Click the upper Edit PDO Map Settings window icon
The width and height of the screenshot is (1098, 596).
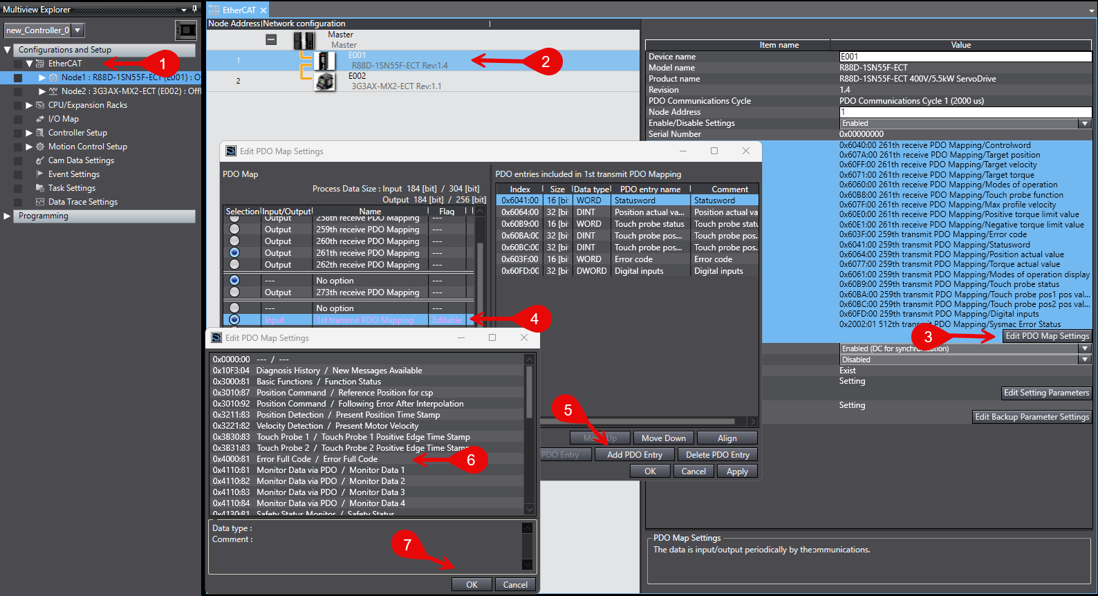pyautogui.click(x=231, y=151)
